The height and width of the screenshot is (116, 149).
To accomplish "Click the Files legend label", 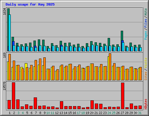I will [x=146, y=23].
